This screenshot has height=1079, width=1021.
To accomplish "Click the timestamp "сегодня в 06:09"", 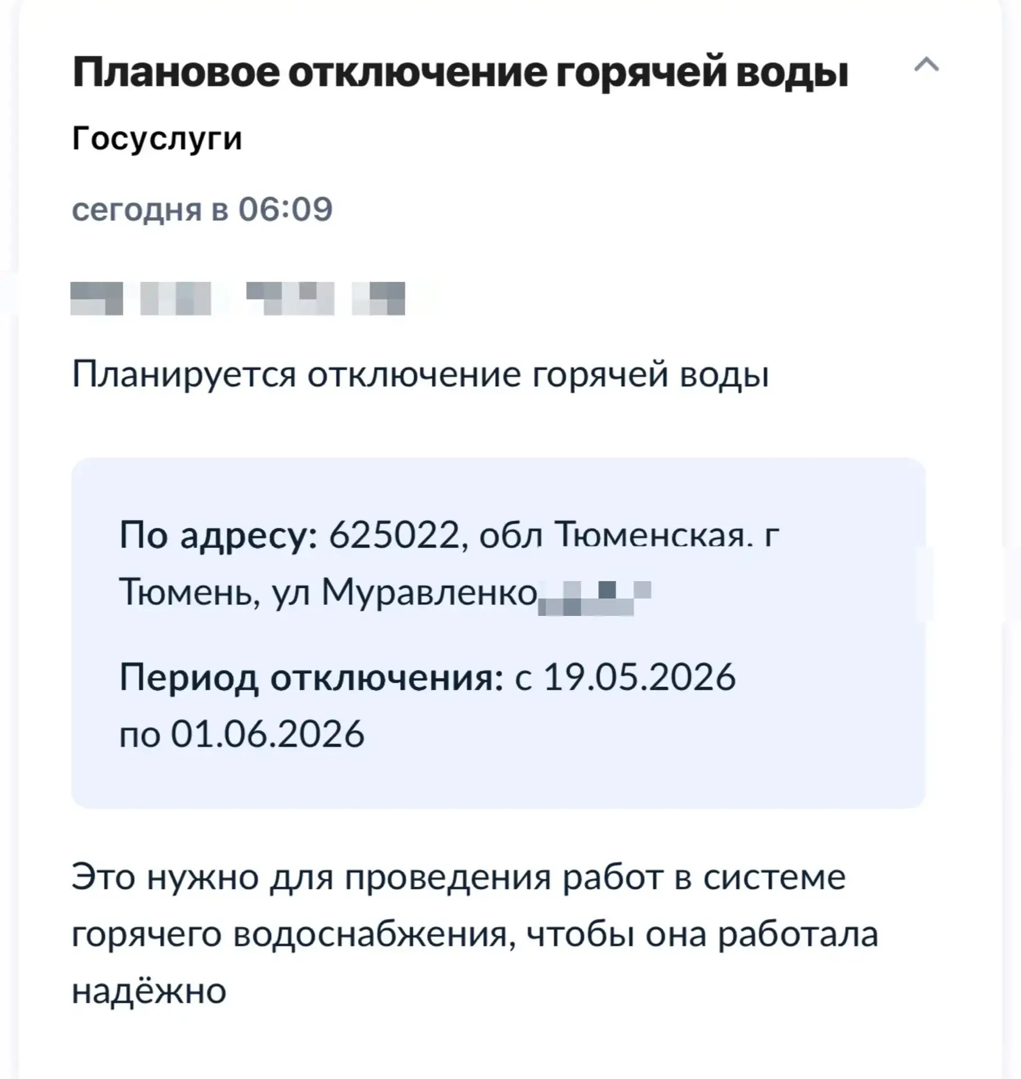I will (202, 210).
